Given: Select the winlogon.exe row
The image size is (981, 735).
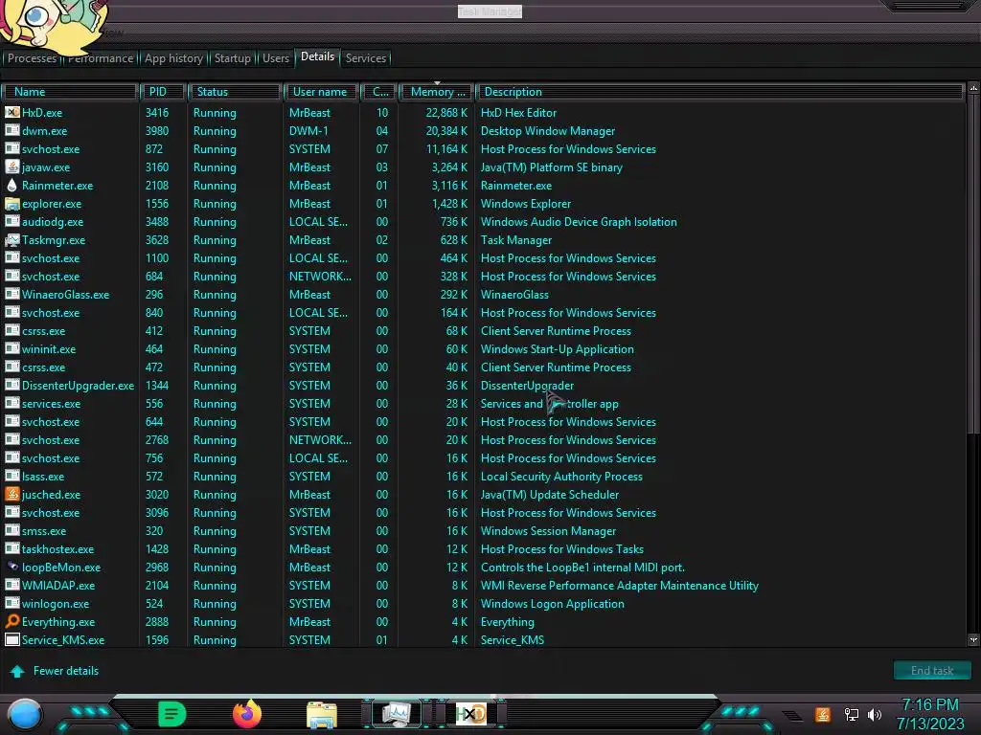Looking at the screenshot, I should click(483, 603).
